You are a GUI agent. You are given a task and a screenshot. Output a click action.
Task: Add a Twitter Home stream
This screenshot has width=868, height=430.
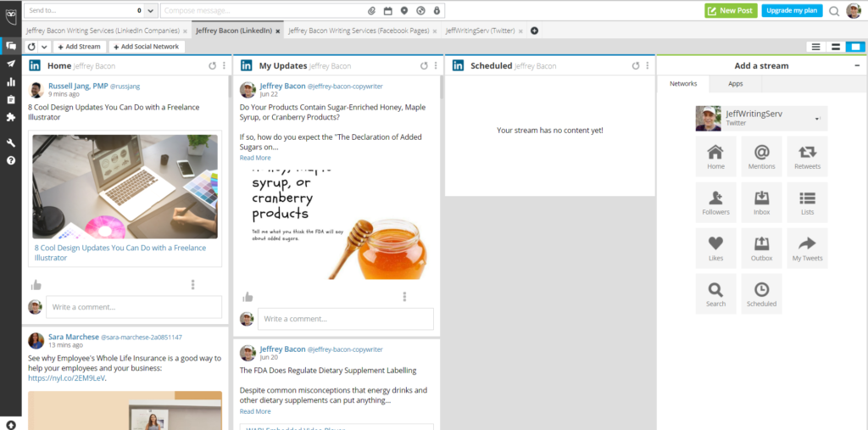(x=715, y=156)
